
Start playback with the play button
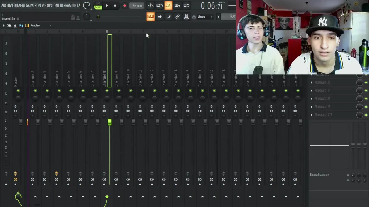[x=107, y=5]
